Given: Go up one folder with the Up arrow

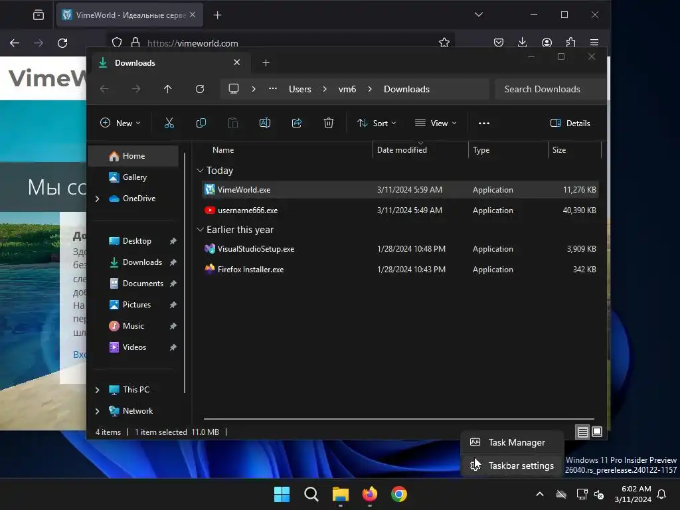Looking at the screenshot, I should 168,89.
